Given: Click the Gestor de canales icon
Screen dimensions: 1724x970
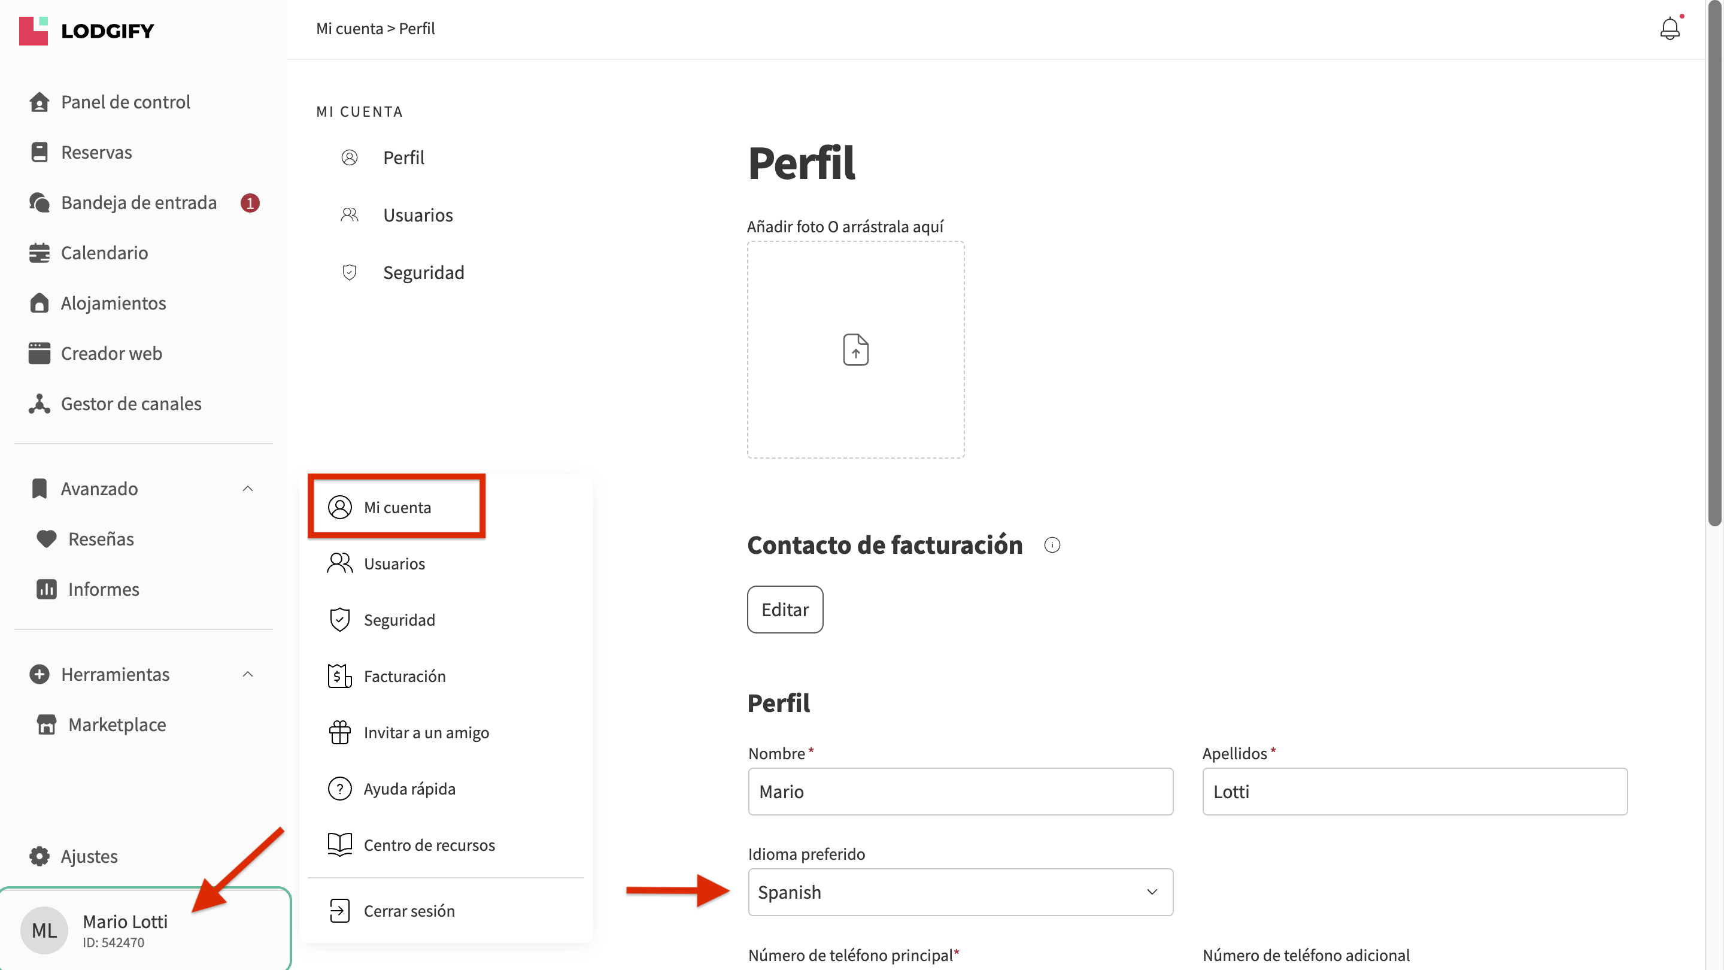Looking at the screenshot, I should [x=40, y=404].
